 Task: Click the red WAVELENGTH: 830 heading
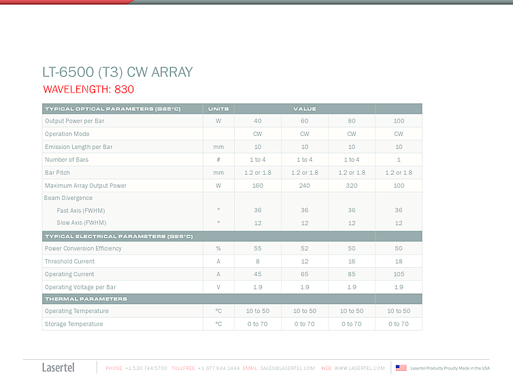point(88,90)
